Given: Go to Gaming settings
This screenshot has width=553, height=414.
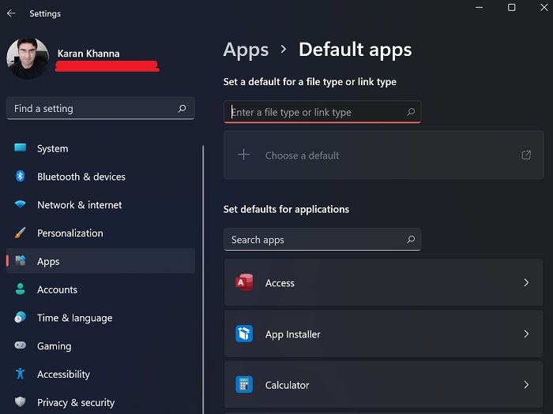Looking at the screenshot, I should [54, 346].
